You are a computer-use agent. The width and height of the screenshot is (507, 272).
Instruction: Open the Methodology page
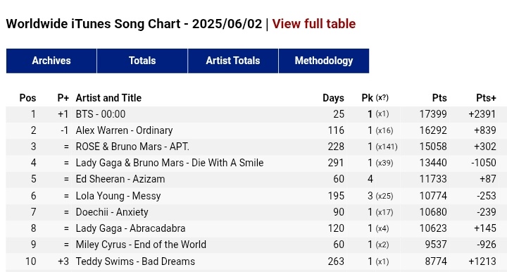[x=324, y=61]
